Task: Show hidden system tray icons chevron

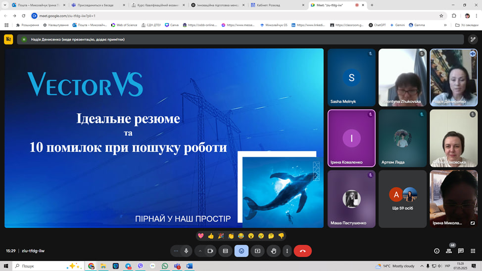Action: click(422, 266)
